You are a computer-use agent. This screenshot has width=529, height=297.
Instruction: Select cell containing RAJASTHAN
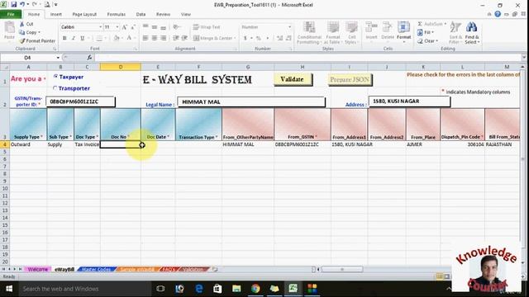point(502,144)
